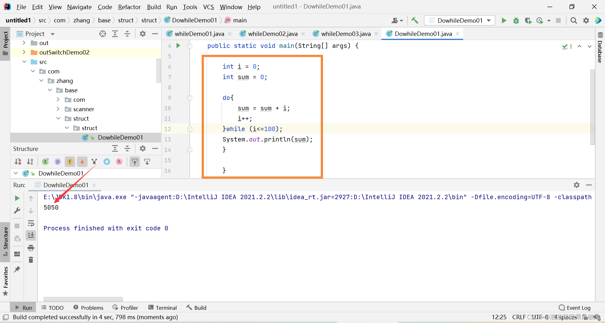Hide the Project tool window
605x323 pixels.
(155, 34)
